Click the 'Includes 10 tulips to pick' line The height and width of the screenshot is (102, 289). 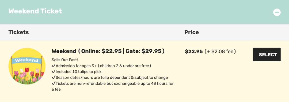click(x=77, y=72)
